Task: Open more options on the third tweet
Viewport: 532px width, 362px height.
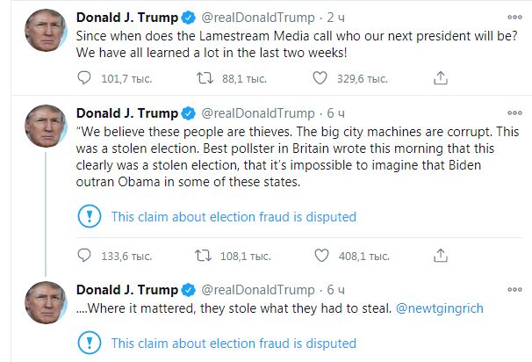Action: click(x=513, y=289)
